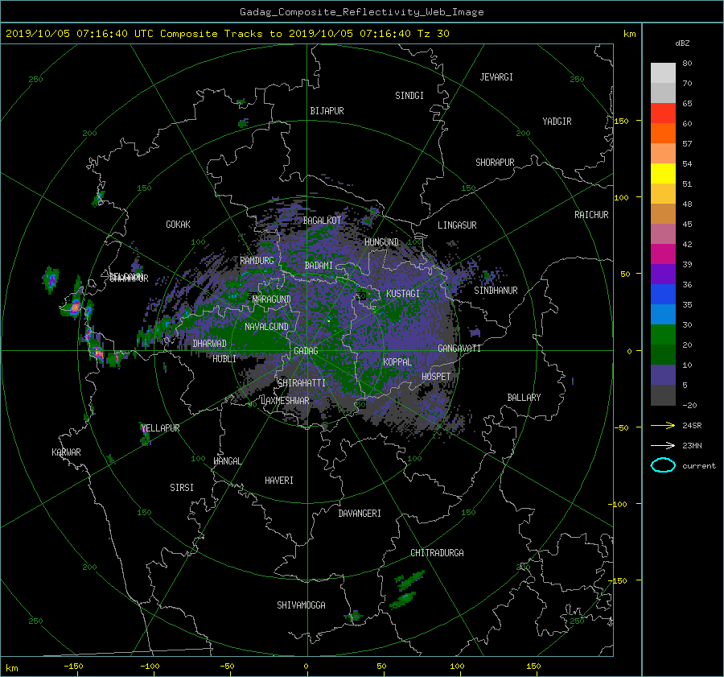724x677 pixels.
Task: Click the HANGAL city label
Action: coord(227,461)
